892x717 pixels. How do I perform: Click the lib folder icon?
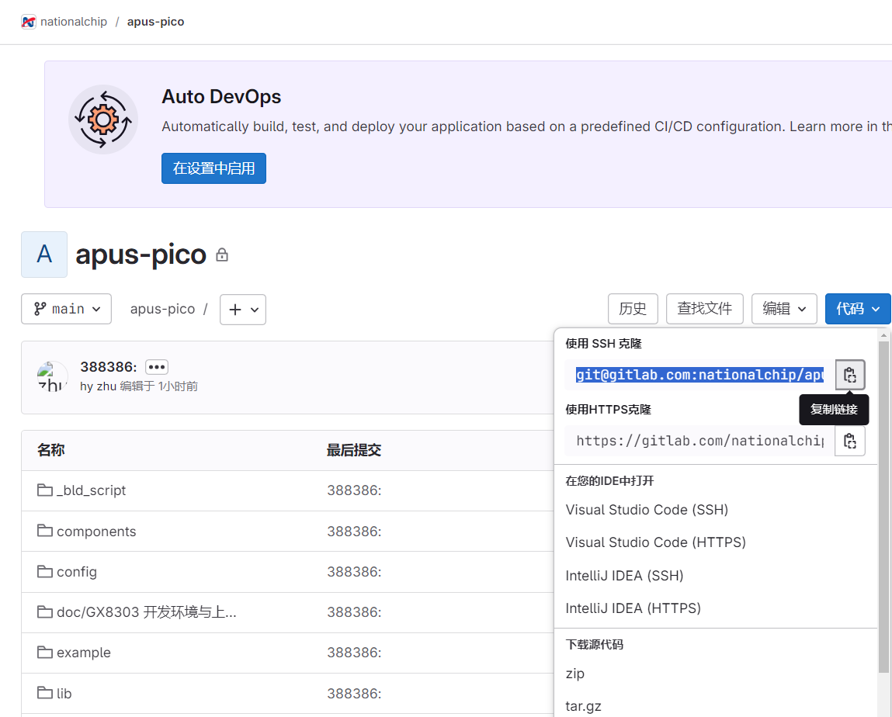click(45, 692)
